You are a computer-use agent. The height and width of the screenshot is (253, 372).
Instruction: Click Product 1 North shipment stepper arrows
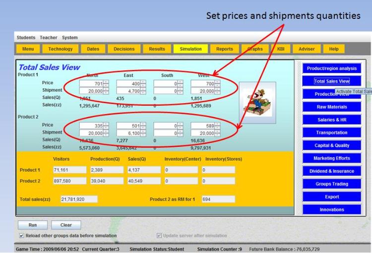(106, 91)
